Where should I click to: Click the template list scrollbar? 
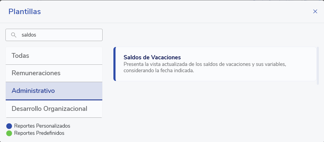tap(318, 66)
